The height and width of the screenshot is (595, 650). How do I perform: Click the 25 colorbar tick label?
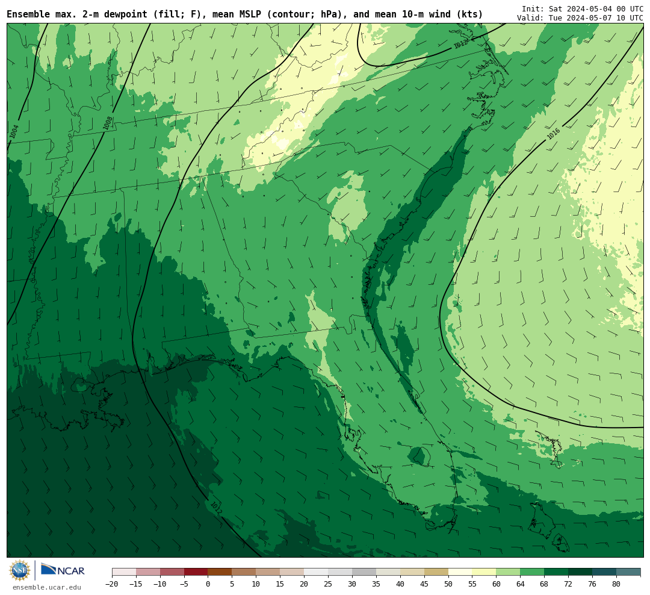328,584
